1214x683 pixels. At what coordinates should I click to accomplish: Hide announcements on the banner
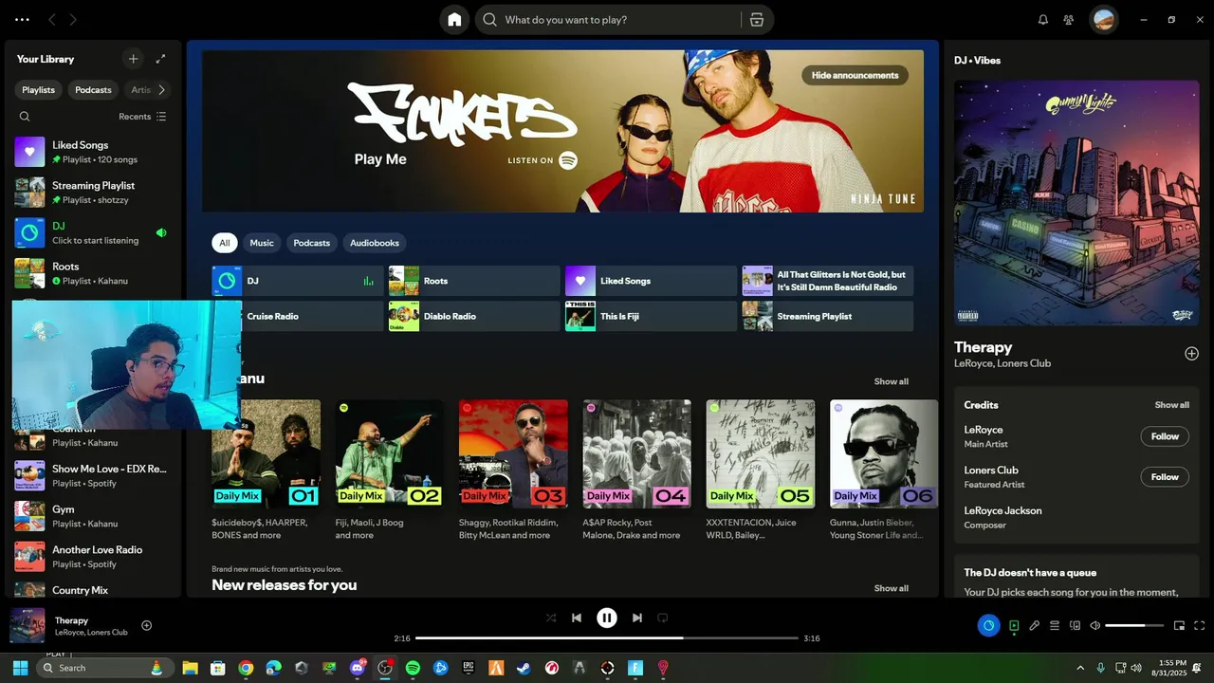tap(855, 75)
